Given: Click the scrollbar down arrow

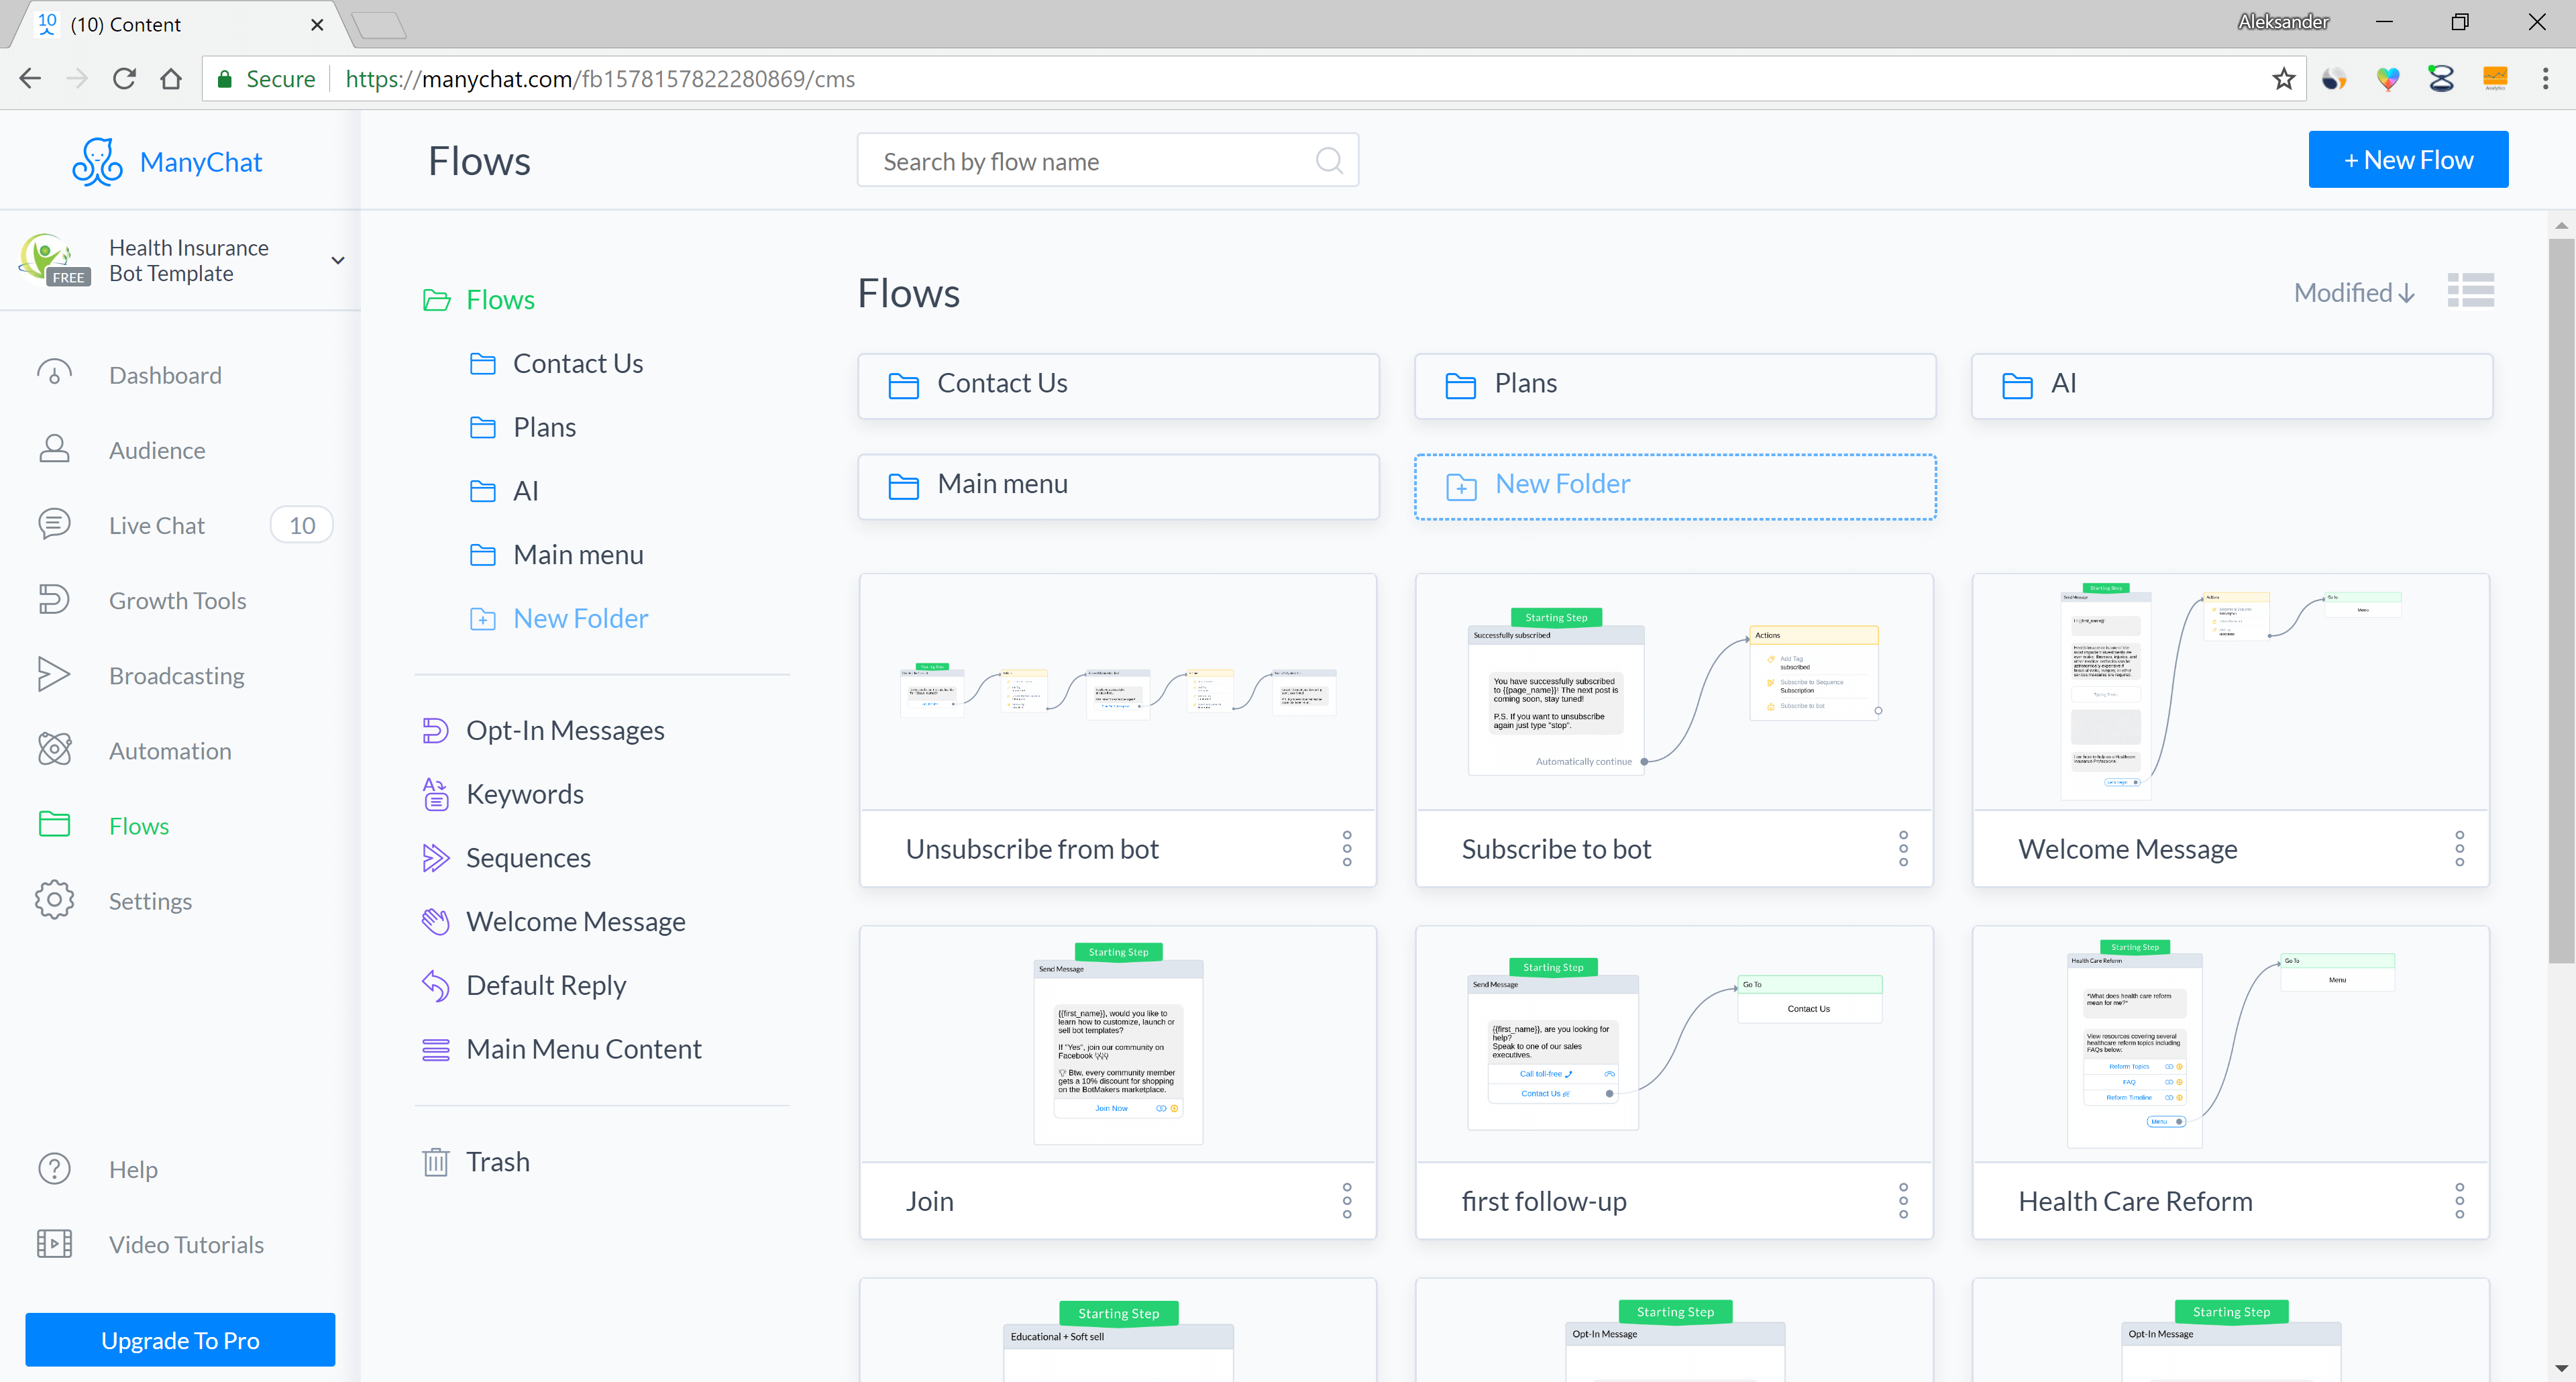Looking at the screenshot, I should tap(2560, 1368).
